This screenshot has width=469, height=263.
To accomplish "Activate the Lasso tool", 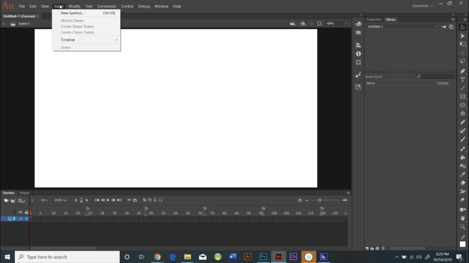I will point(463,61).
